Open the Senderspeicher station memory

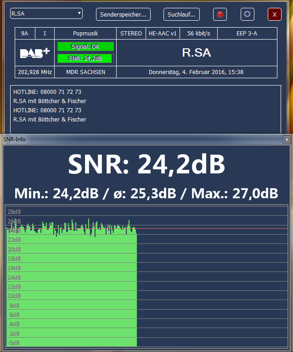pos(124,15)
